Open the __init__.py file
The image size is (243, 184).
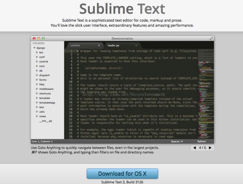46,121
